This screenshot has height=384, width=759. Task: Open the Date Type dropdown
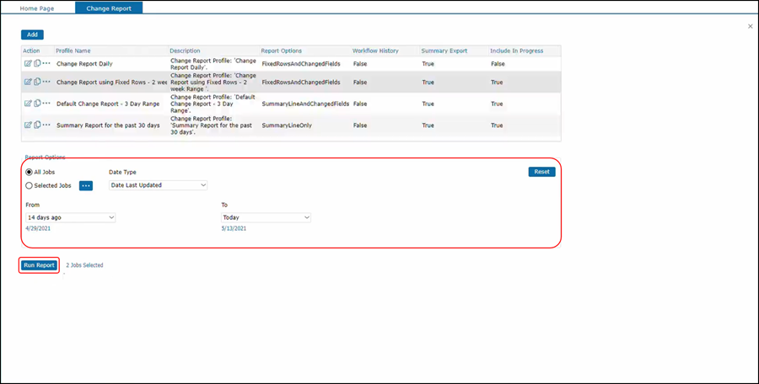(x=158, y=185)
